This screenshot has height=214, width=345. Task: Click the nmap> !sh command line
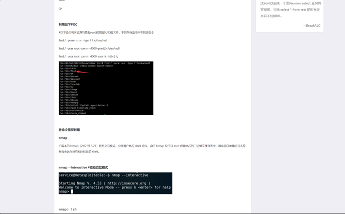pos(68,209)
